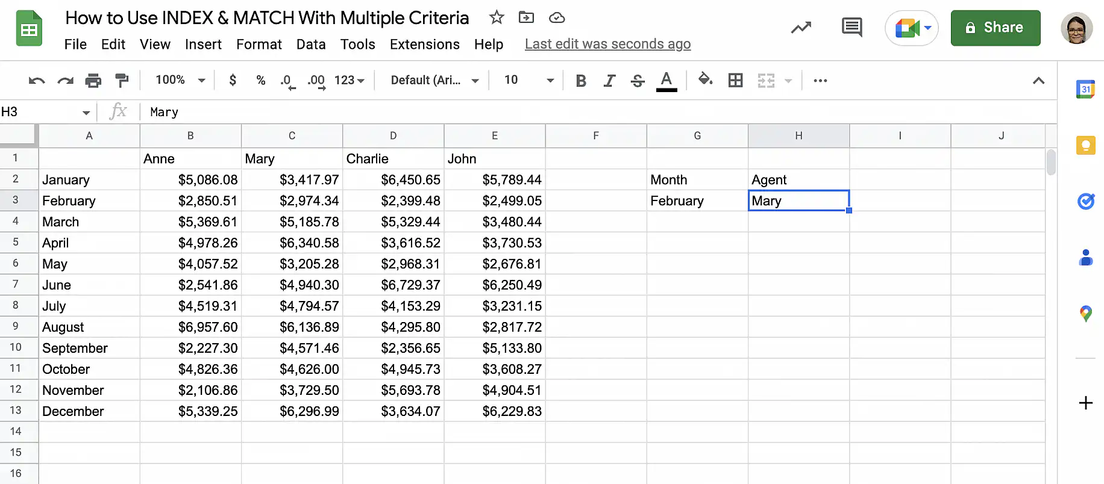
Task: Toggle strikethrough formatting
Action: pos(638,80)
